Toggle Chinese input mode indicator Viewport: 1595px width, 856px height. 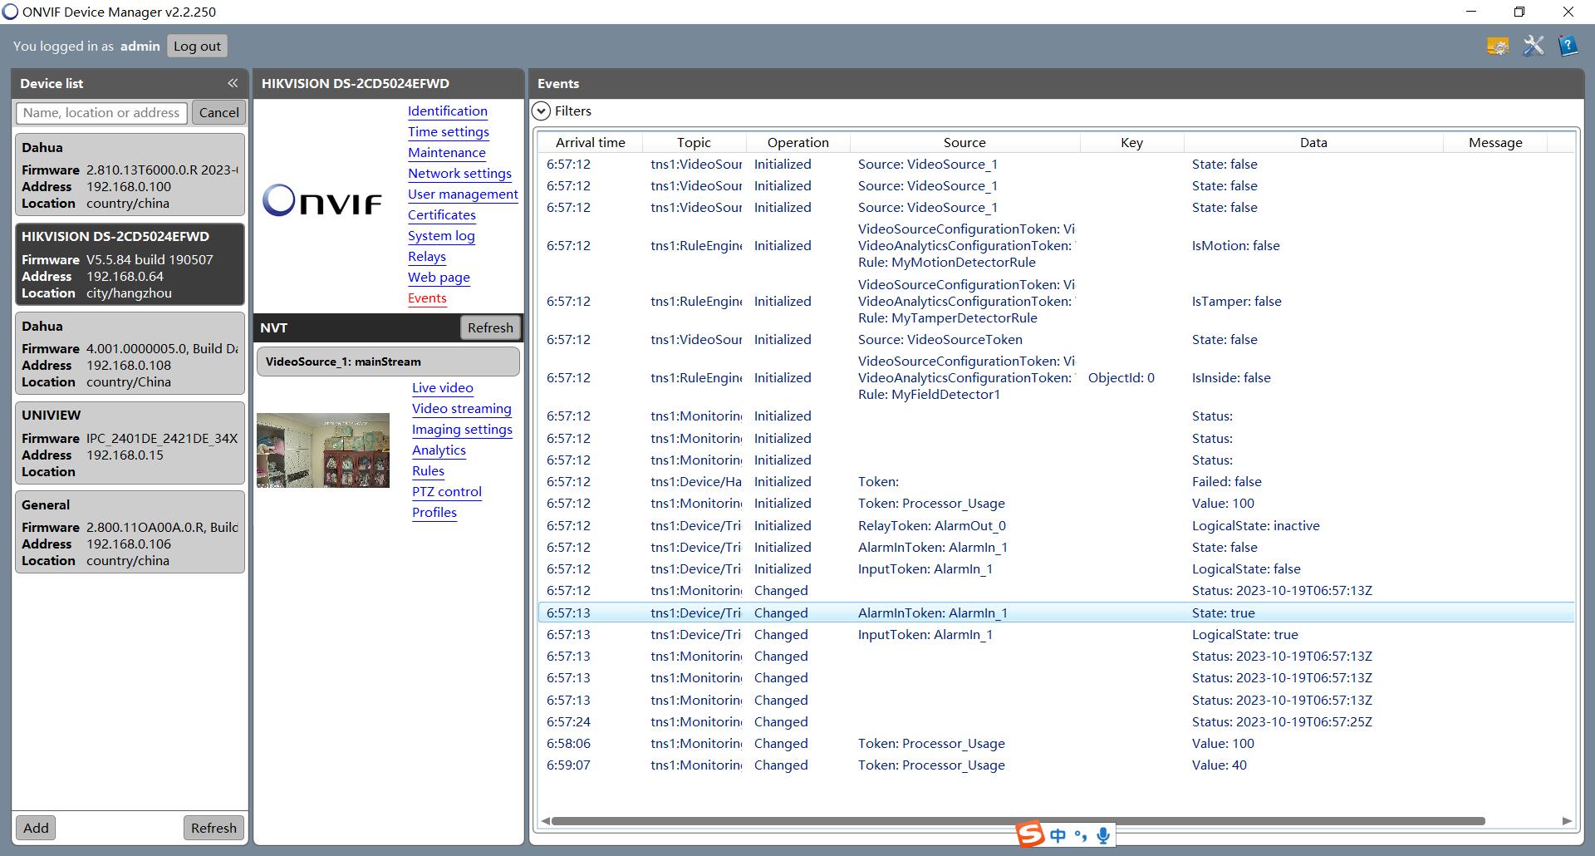point(1058,835)
